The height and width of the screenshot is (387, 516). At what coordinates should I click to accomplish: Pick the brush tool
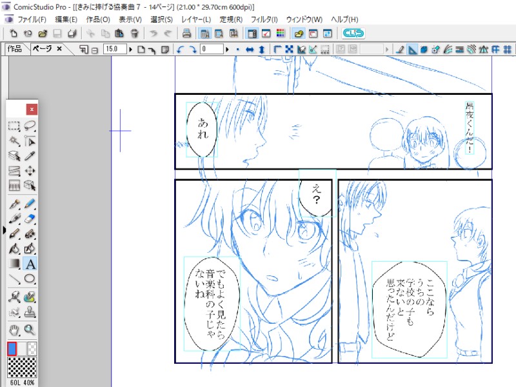coord(14,234)
